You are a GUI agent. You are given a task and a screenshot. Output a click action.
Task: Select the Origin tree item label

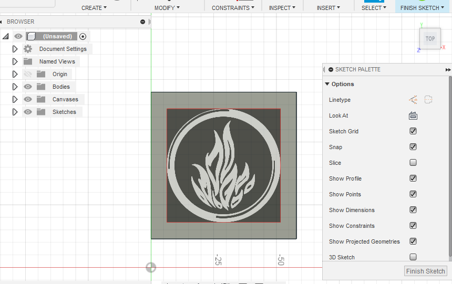(60, 74)
